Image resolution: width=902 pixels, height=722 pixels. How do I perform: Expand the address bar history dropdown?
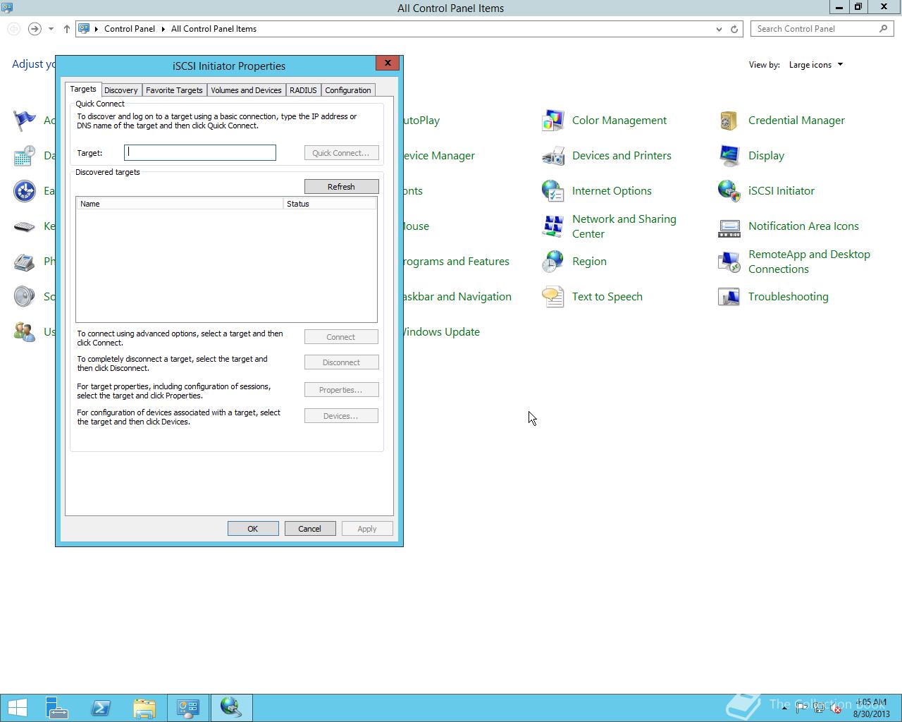click(719, 29)
